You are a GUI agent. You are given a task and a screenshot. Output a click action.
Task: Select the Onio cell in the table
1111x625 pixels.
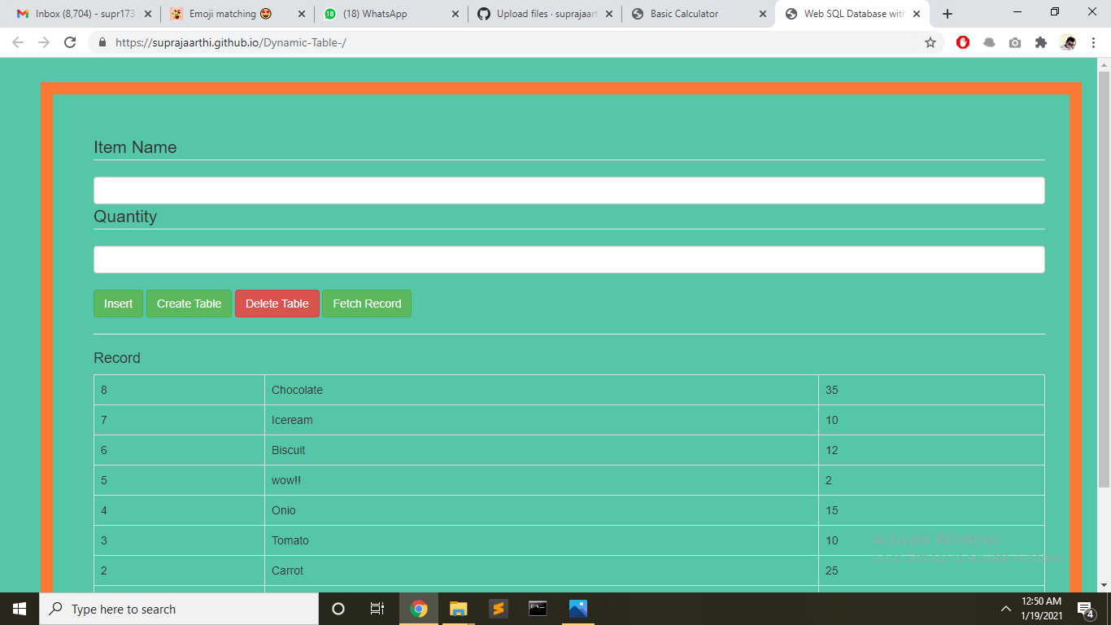[542, 510]
